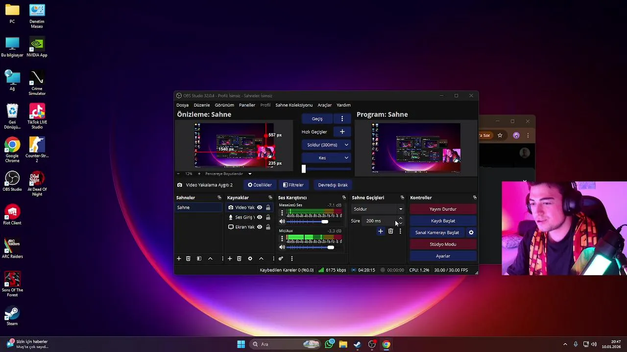Open Masaüstü Ses options three-dot menu
The width and height of the screenshot is (627, 352).
pos(282,213)
